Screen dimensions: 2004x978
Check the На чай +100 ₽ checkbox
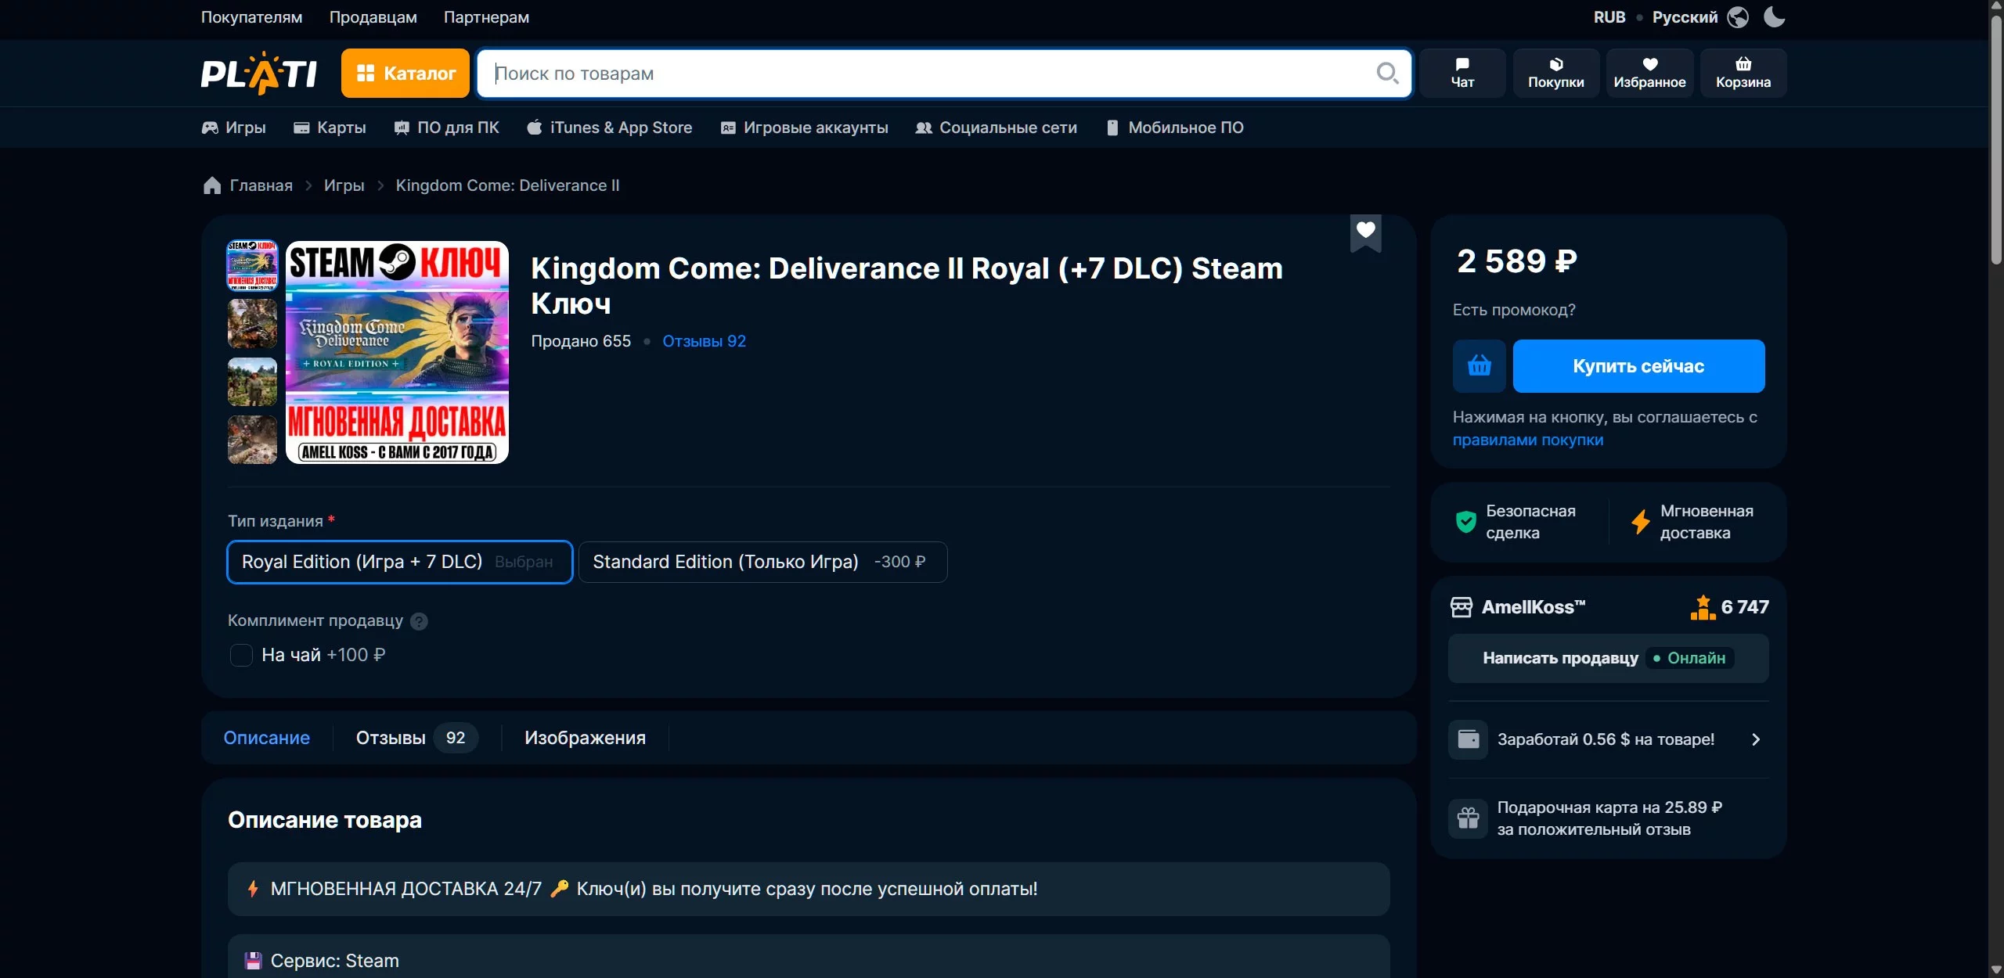(x=241, y=655)
